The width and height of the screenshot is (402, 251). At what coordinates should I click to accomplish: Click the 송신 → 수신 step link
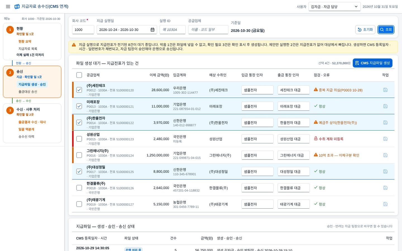point(23,101)
